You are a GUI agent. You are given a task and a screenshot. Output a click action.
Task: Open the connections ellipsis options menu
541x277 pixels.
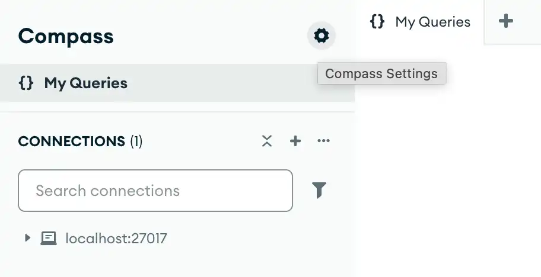click(323, 141)
